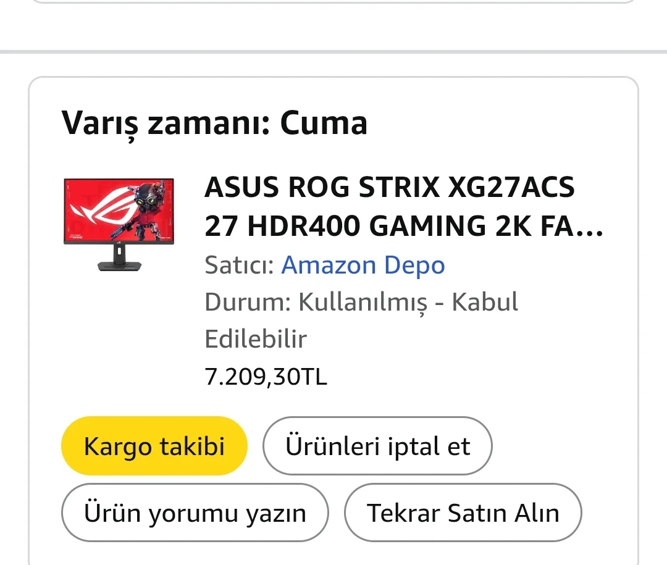The image size is (667, 565).
Task: Click the Satıcı: label
Action: (x=240, y=266)
